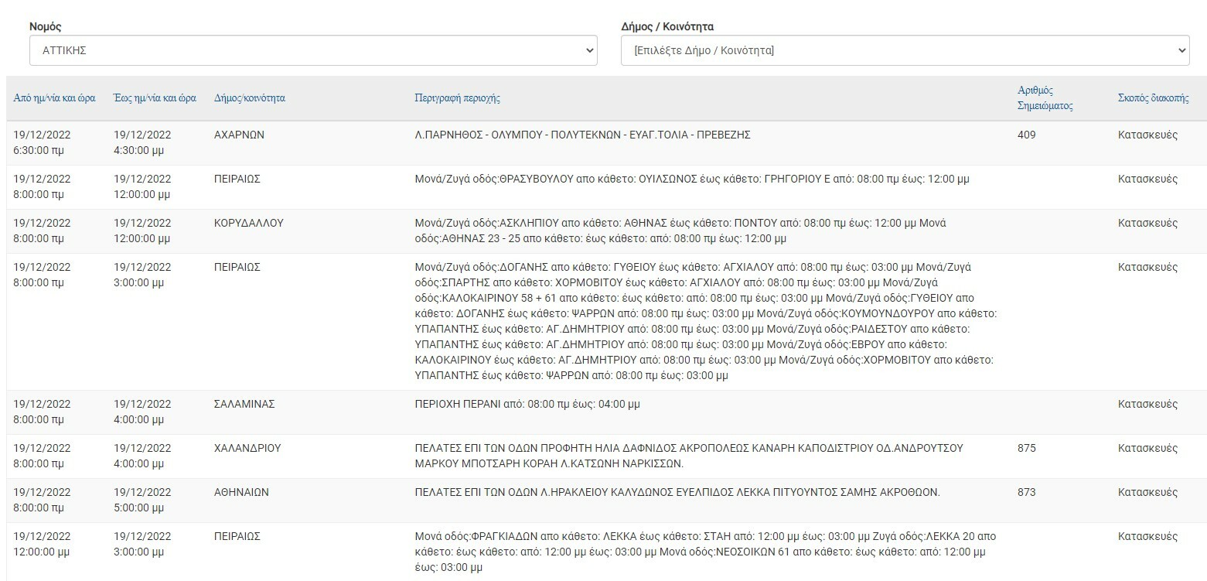Click the Περιγραφή περιοχής column header

(x=458, y=98)
